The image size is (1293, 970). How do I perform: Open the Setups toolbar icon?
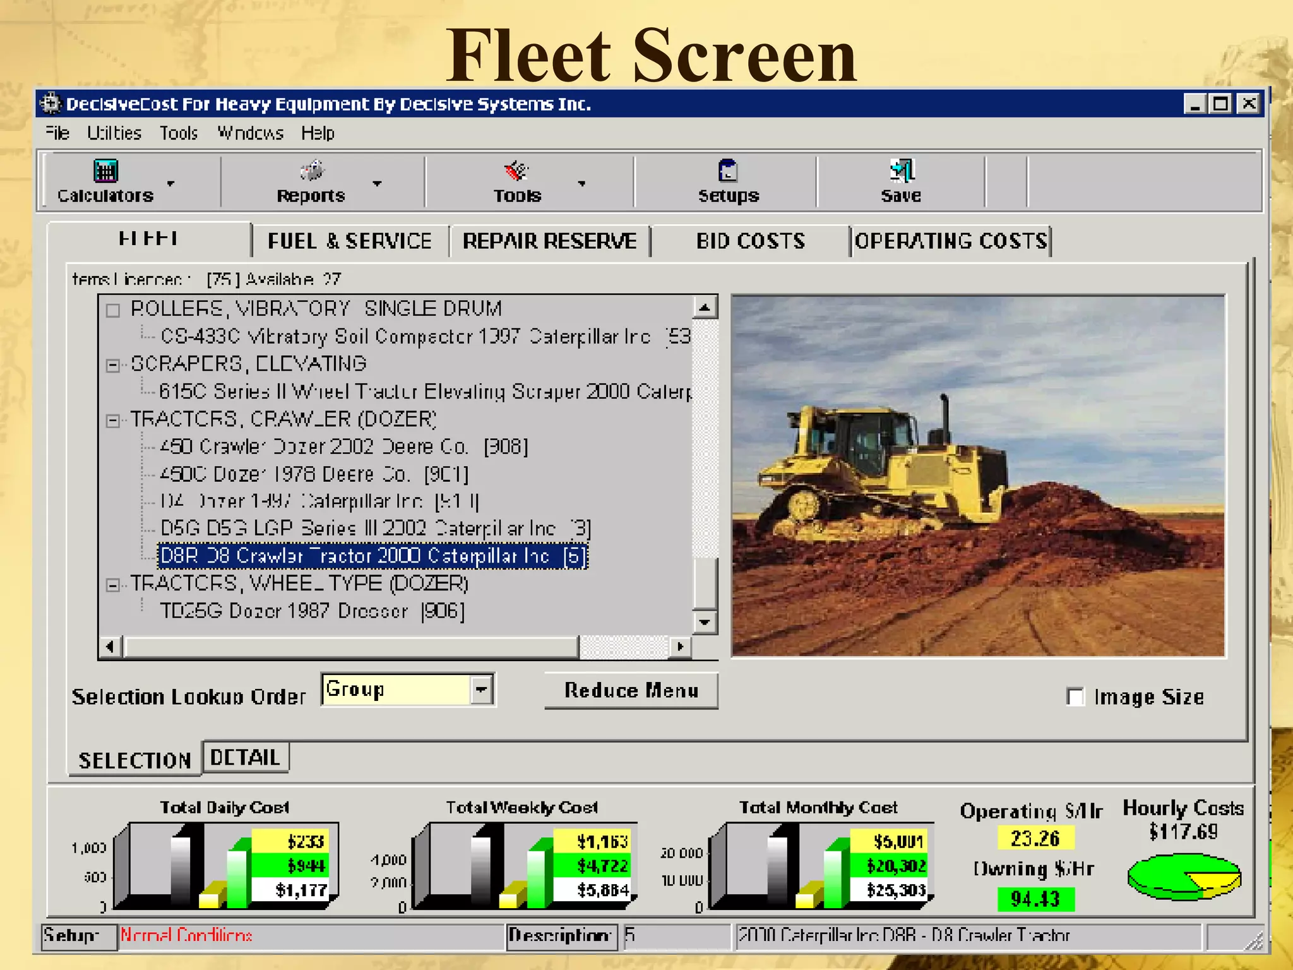(x=728, y=171)
